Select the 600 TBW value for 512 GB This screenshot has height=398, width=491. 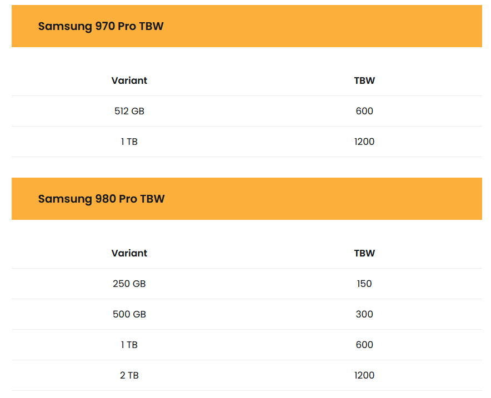364,111
